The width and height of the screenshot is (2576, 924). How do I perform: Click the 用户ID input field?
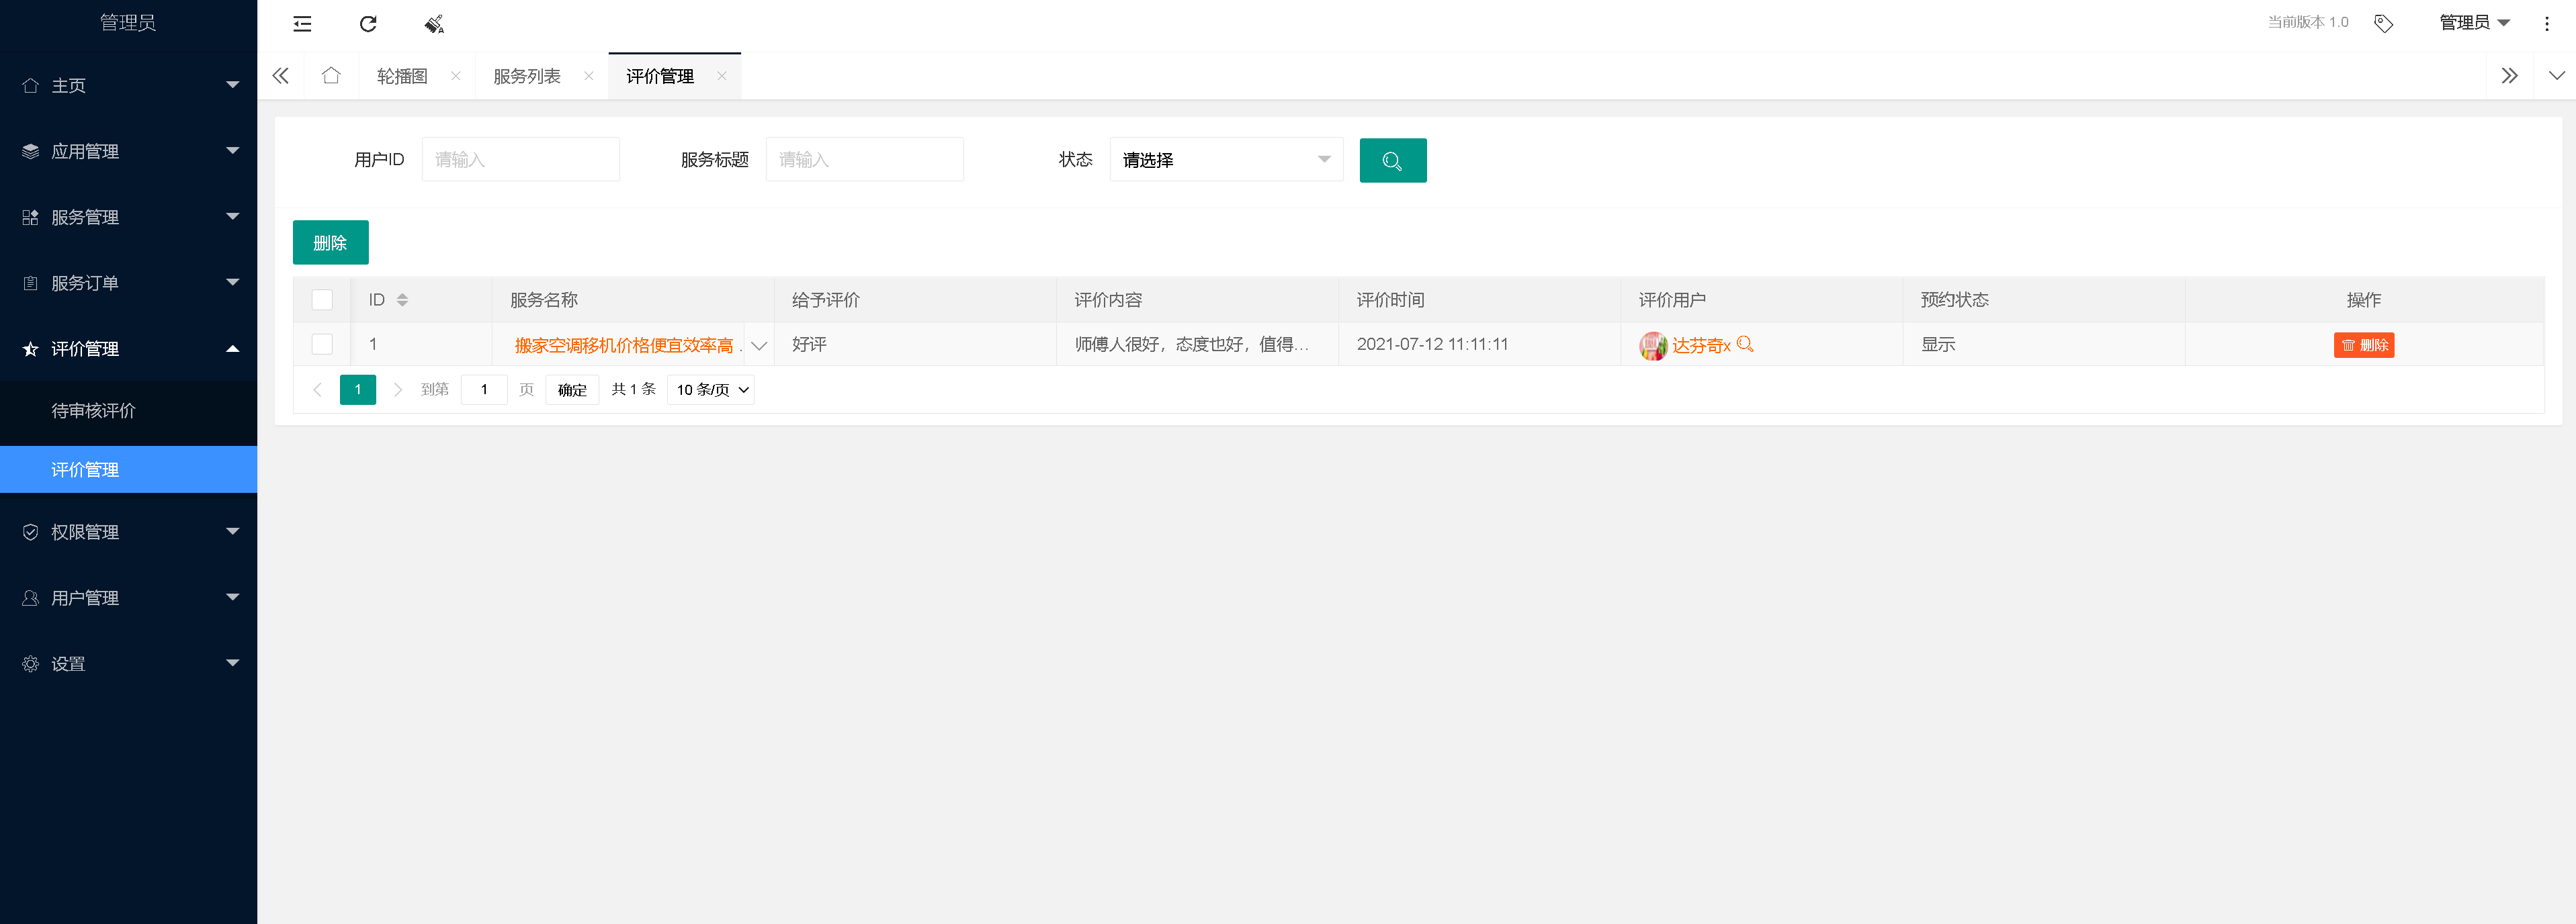(x=520, y=160)
